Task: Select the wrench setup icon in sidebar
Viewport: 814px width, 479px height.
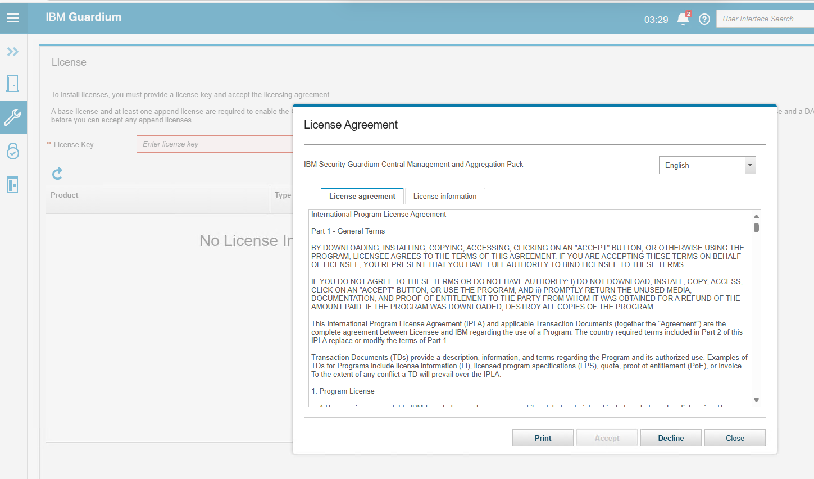Action: (x=13, y=117)
